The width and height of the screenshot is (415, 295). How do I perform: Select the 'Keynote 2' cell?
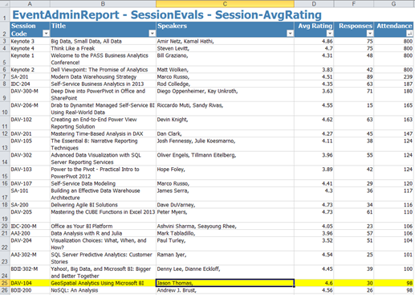[x=30, y=70]
